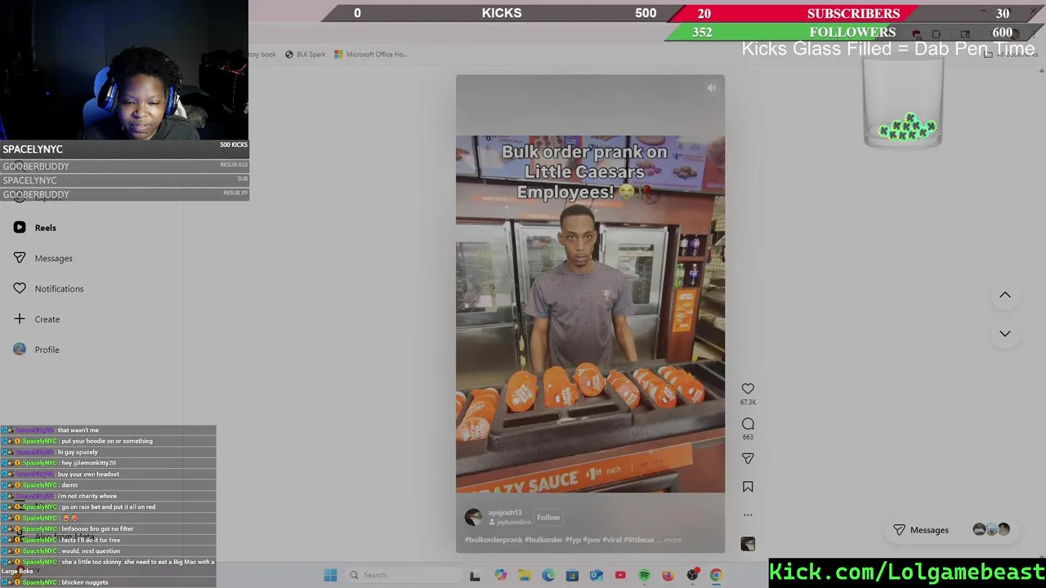Open the Task View taskbar icon

tap(475, 576)
